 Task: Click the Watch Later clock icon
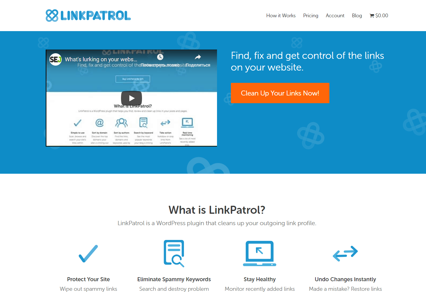click(x=160, y=57)
